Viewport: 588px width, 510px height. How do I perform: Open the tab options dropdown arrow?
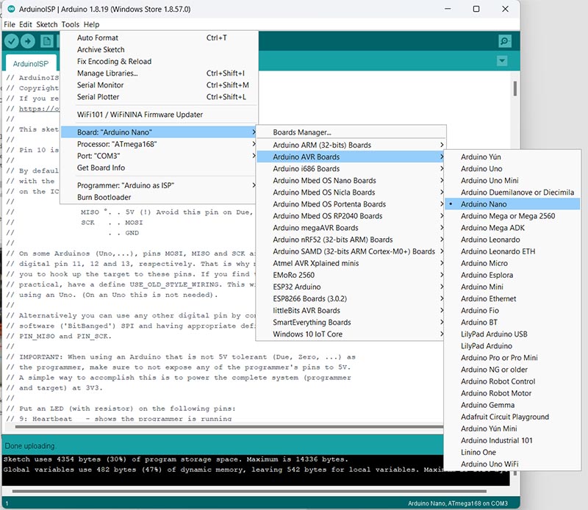502,61
